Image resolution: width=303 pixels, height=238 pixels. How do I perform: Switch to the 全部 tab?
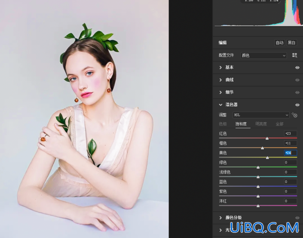click(x=279, y=124)
